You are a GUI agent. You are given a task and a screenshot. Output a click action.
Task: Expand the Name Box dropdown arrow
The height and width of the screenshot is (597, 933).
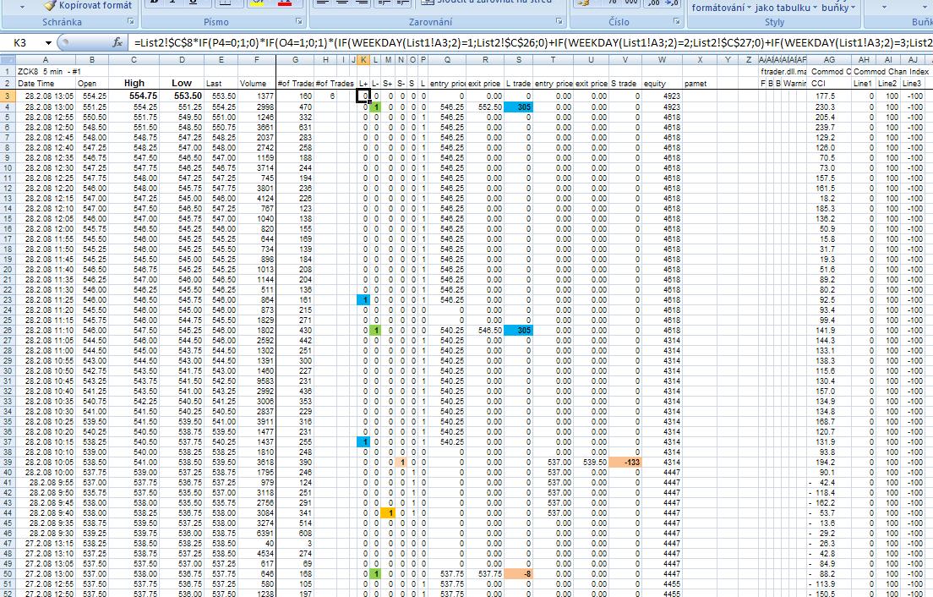(x=47, y=42)
